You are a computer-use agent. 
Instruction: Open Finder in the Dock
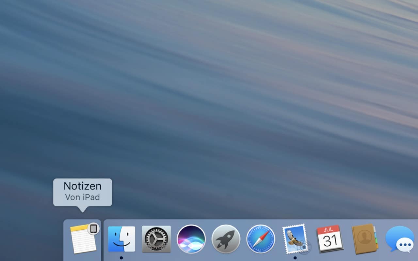pos(121,239)
